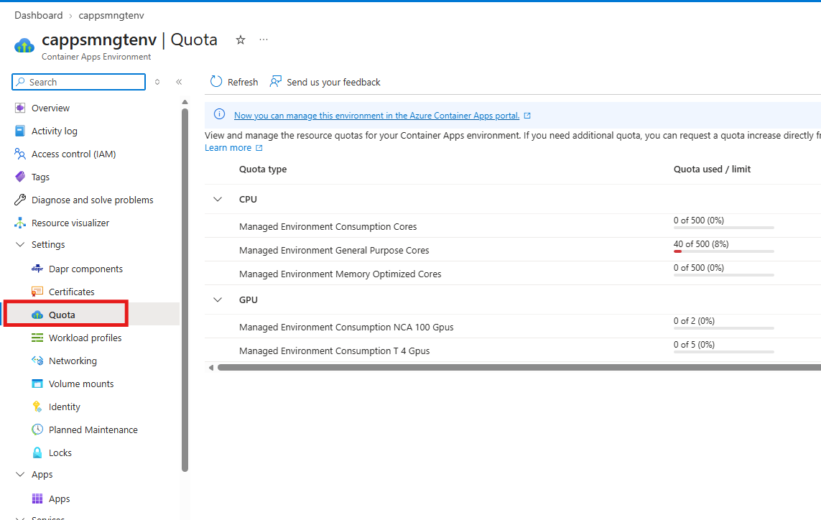
Task: Collapse the Apps section chevron
Action: click(x=20, y=475)
